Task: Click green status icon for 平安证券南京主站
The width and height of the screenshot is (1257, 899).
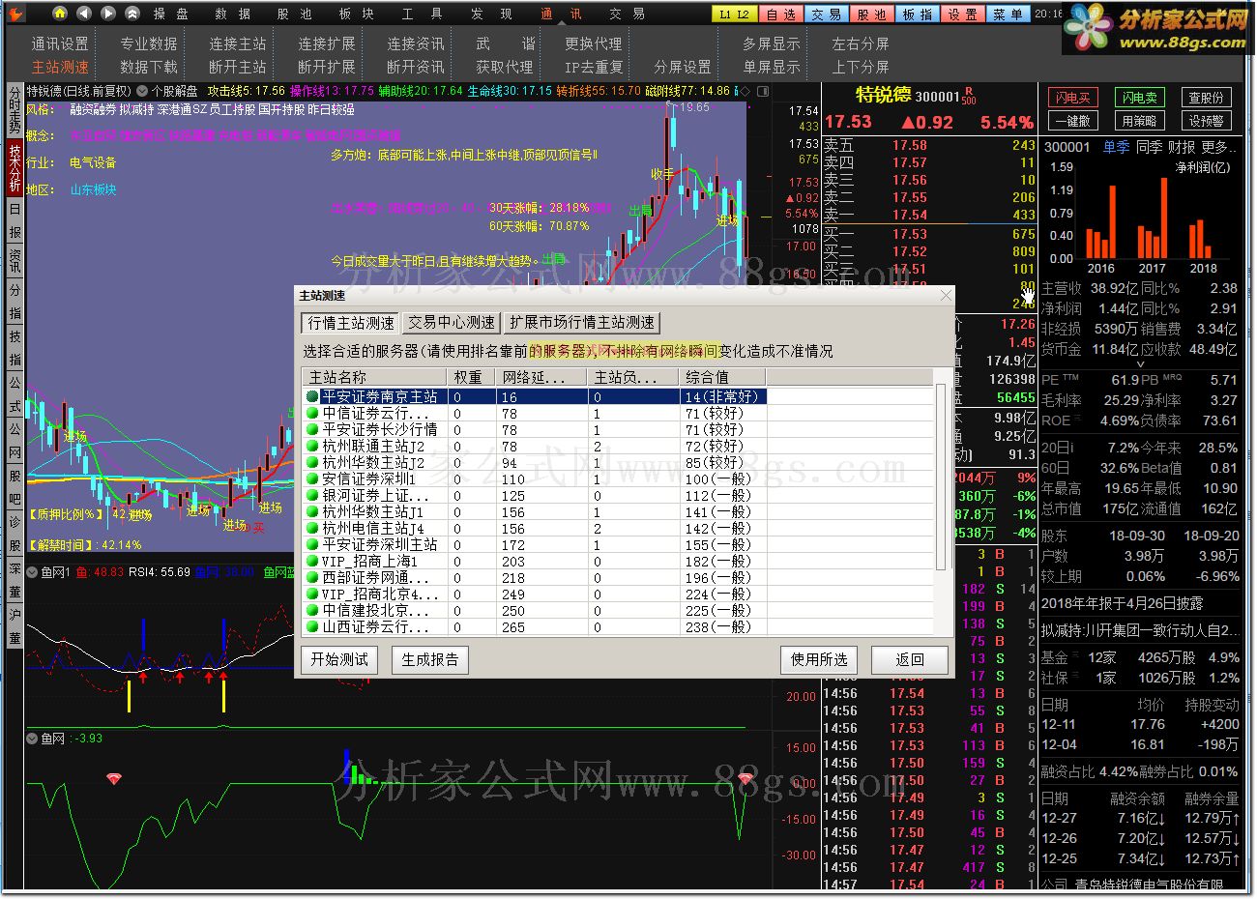Action: (312, 396)
